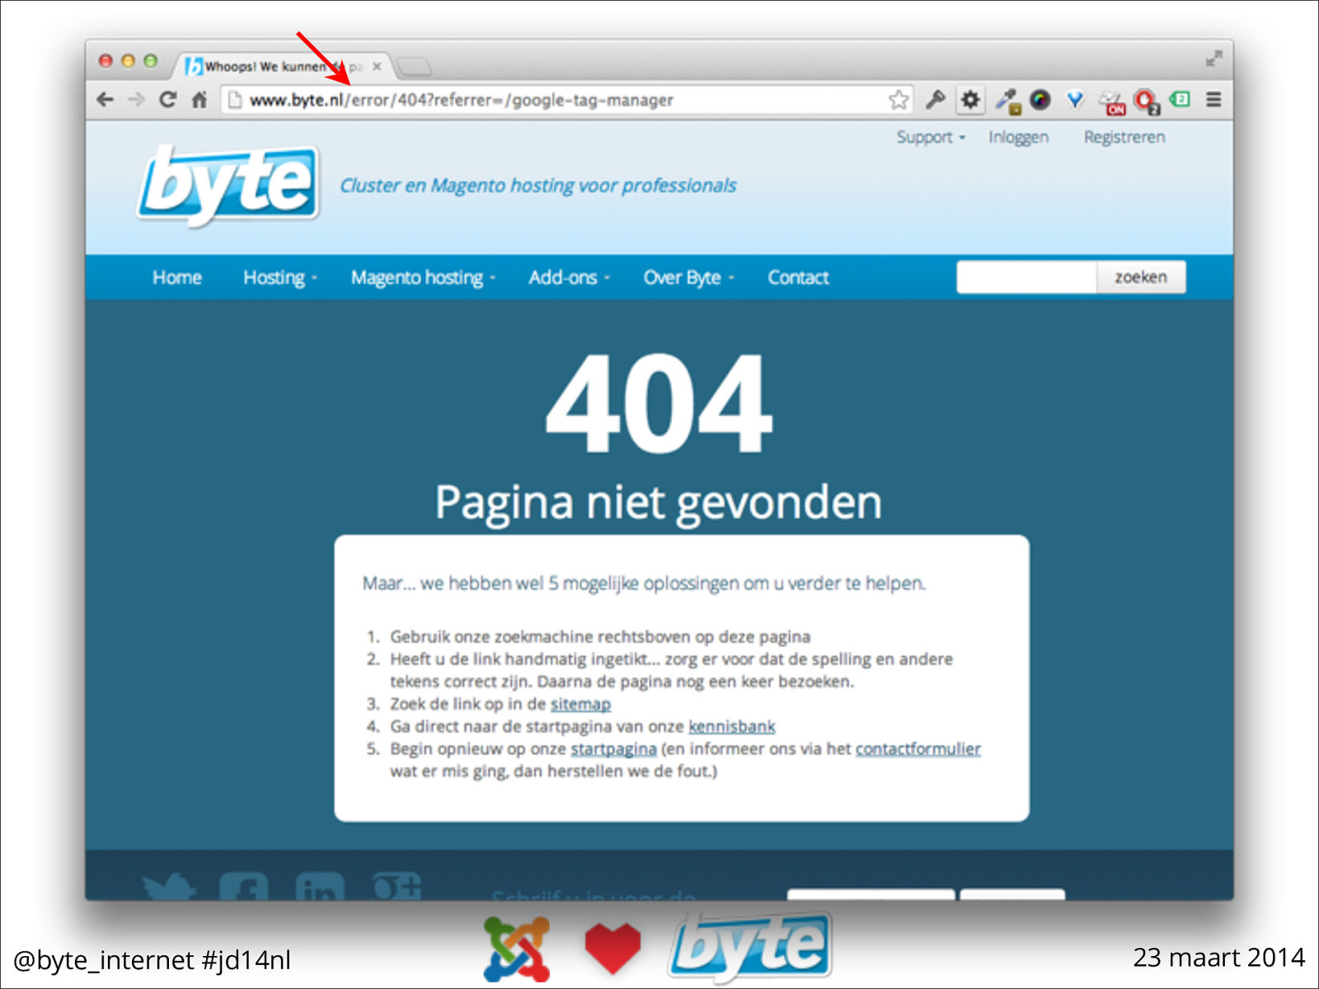This screenshot has width=1319, height=989.
Task: Click the browser forward arrow
Action: click(x=136, y=100)
